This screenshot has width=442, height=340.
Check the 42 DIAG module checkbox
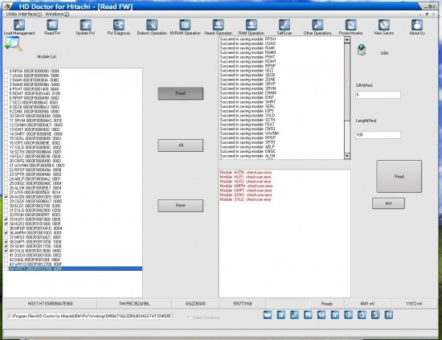(x=6, y=260)
